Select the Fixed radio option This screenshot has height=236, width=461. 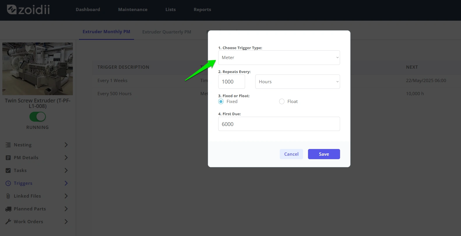click(x=221, y=102)
